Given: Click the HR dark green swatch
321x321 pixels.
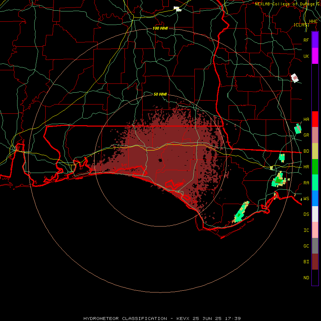Looking at the screenshot, I should [x=315, y=167].
